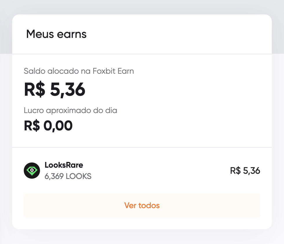Click the divider line below the Meus earns header
Viewport: 284px width, 244px height.
click(142, 54)
